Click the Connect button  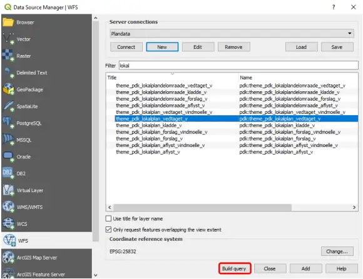(126, 47)
